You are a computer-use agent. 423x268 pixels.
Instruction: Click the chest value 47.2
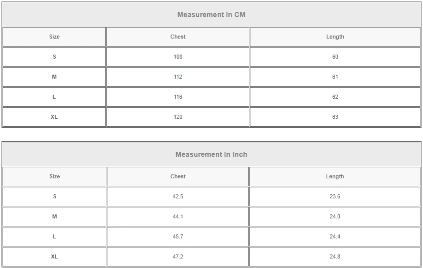point(178,257)
